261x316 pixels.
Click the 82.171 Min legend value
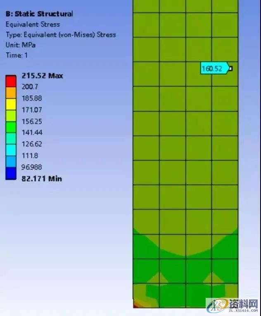coord(41,178)
